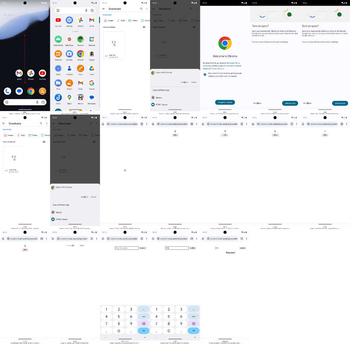This screenshot has height=344, width=350.
Task: Open Google Drive from the app drawer
Action: [x=92, y=69]
